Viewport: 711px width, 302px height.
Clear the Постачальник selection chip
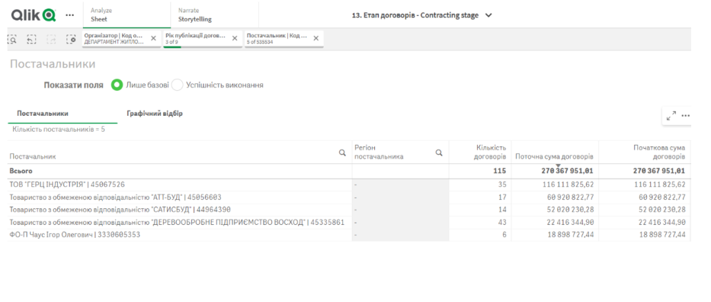pyautogui.click(x=315, y=39)
